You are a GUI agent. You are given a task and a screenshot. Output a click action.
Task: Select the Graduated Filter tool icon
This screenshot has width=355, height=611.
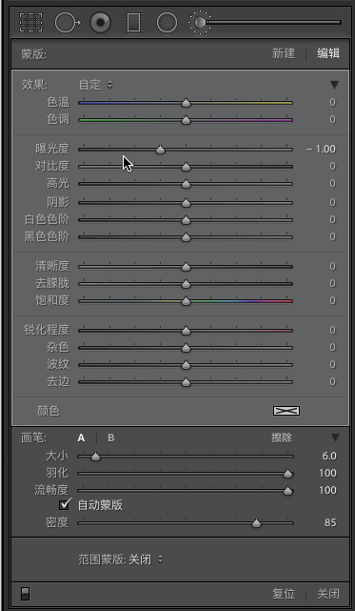point(133,23)
